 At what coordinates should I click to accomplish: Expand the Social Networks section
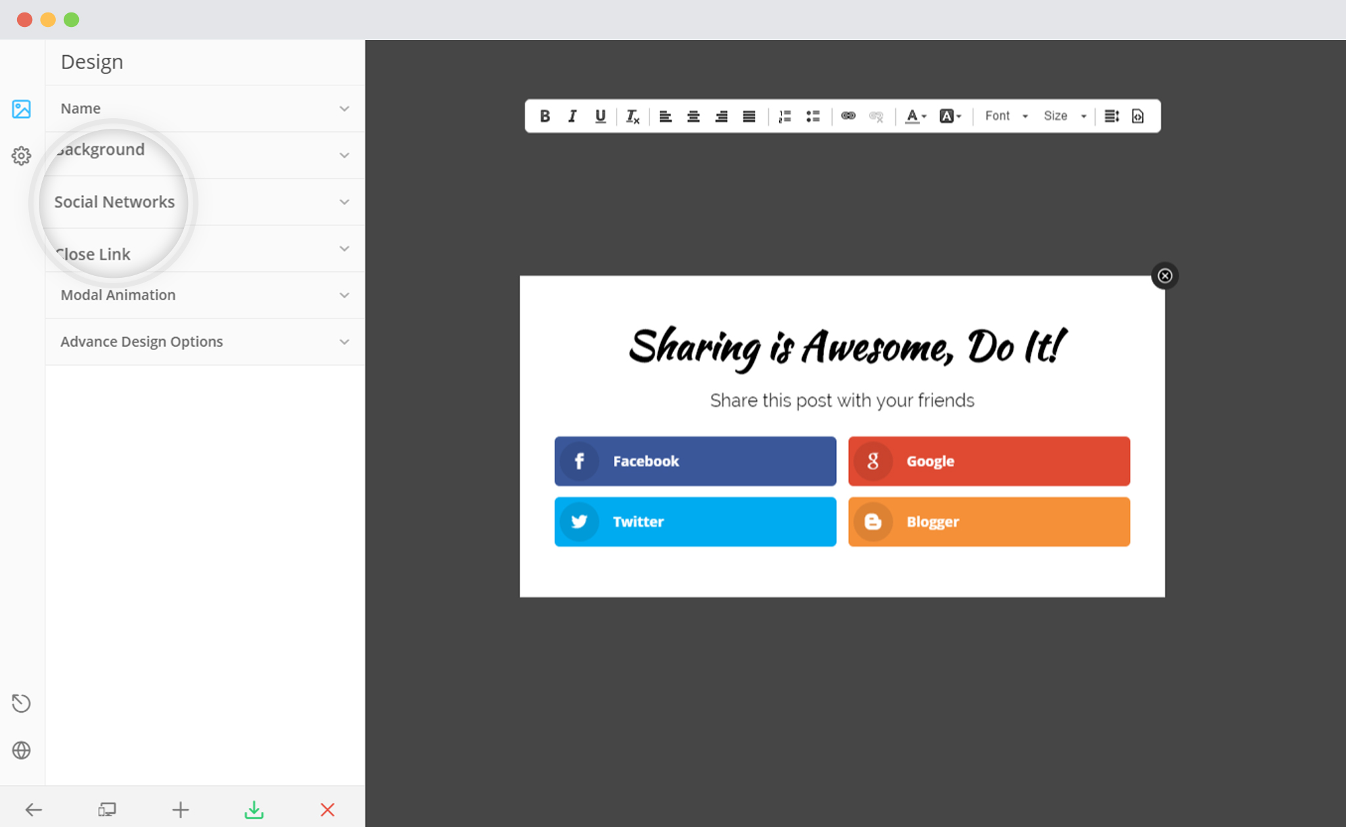coord(201,202)
